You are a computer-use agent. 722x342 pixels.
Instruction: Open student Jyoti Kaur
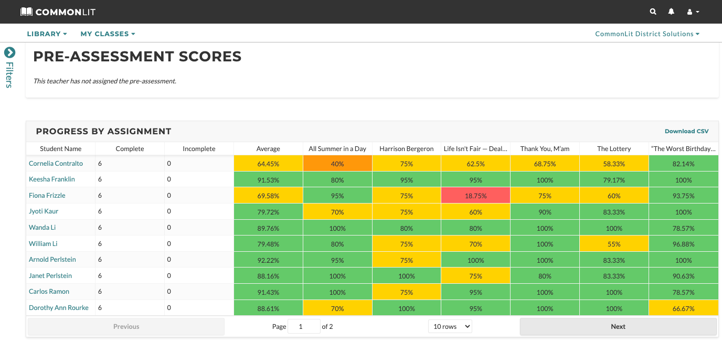[44, 211]
